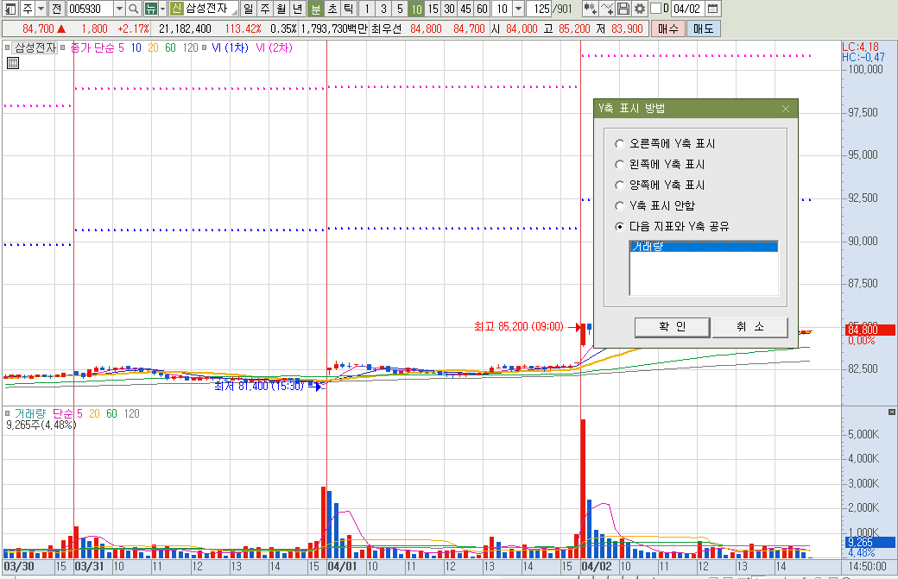
Task: Select the 분 minute chart tab
Action: (315, 9)
